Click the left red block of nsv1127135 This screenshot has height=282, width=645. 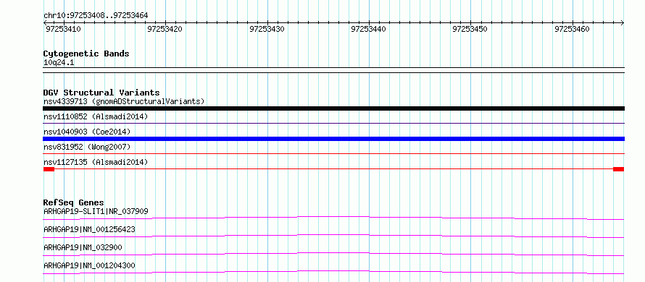tap(49, 169)
